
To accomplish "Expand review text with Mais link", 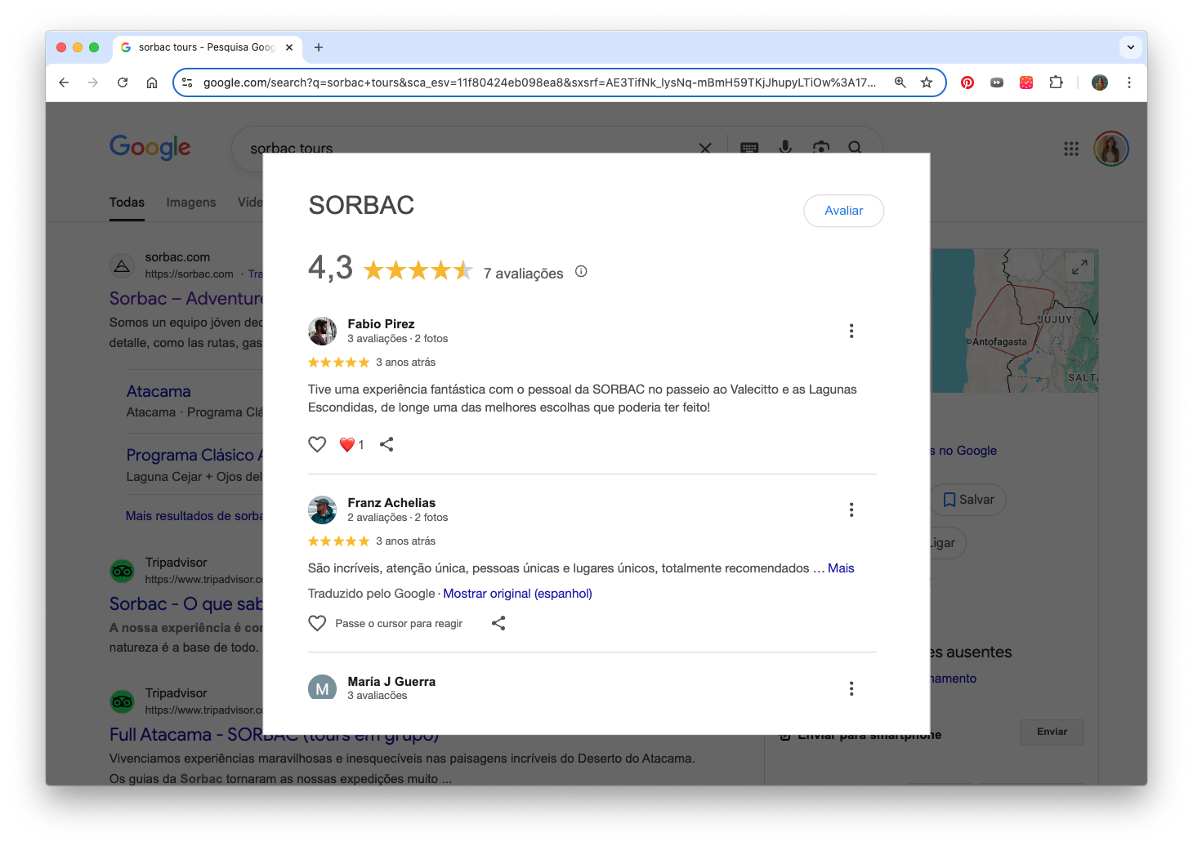I will click(x=841, y=568).
